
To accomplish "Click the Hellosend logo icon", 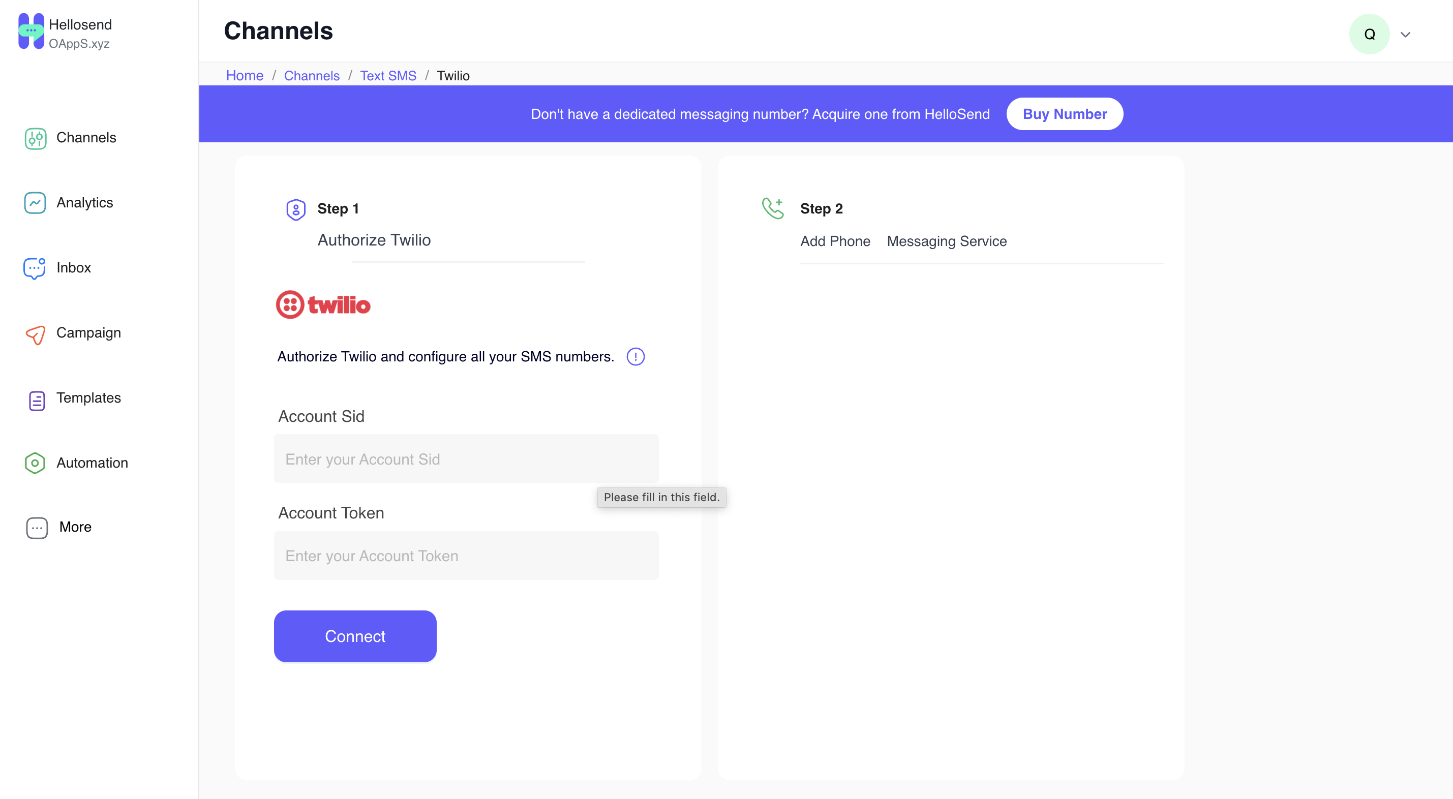I will (31, 31).
